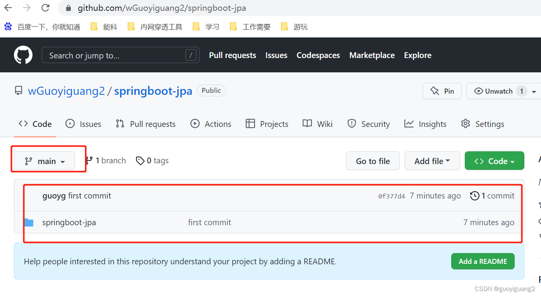Switch to the Wiki tab
Image resolution: width=541 pixels, height=296 pixels.
coord(318,124)
